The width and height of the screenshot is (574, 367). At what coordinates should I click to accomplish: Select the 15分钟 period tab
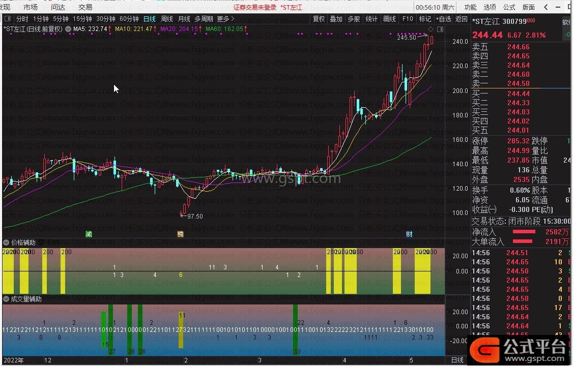click(x=82, y=19)
